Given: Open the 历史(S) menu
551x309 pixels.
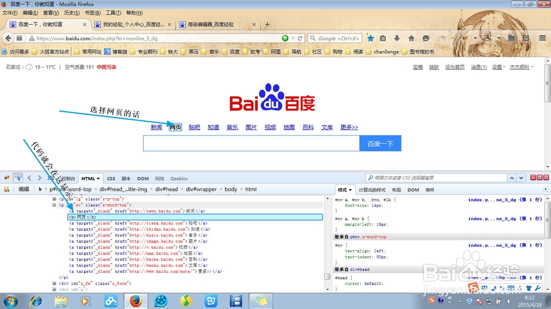Looking at the screenshot, I should 72,13.
